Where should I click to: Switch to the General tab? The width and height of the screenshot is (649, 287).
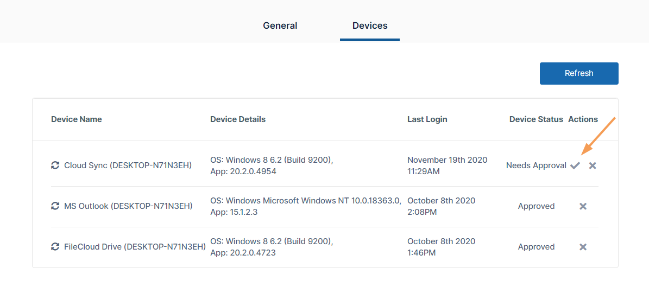point(280,25)
